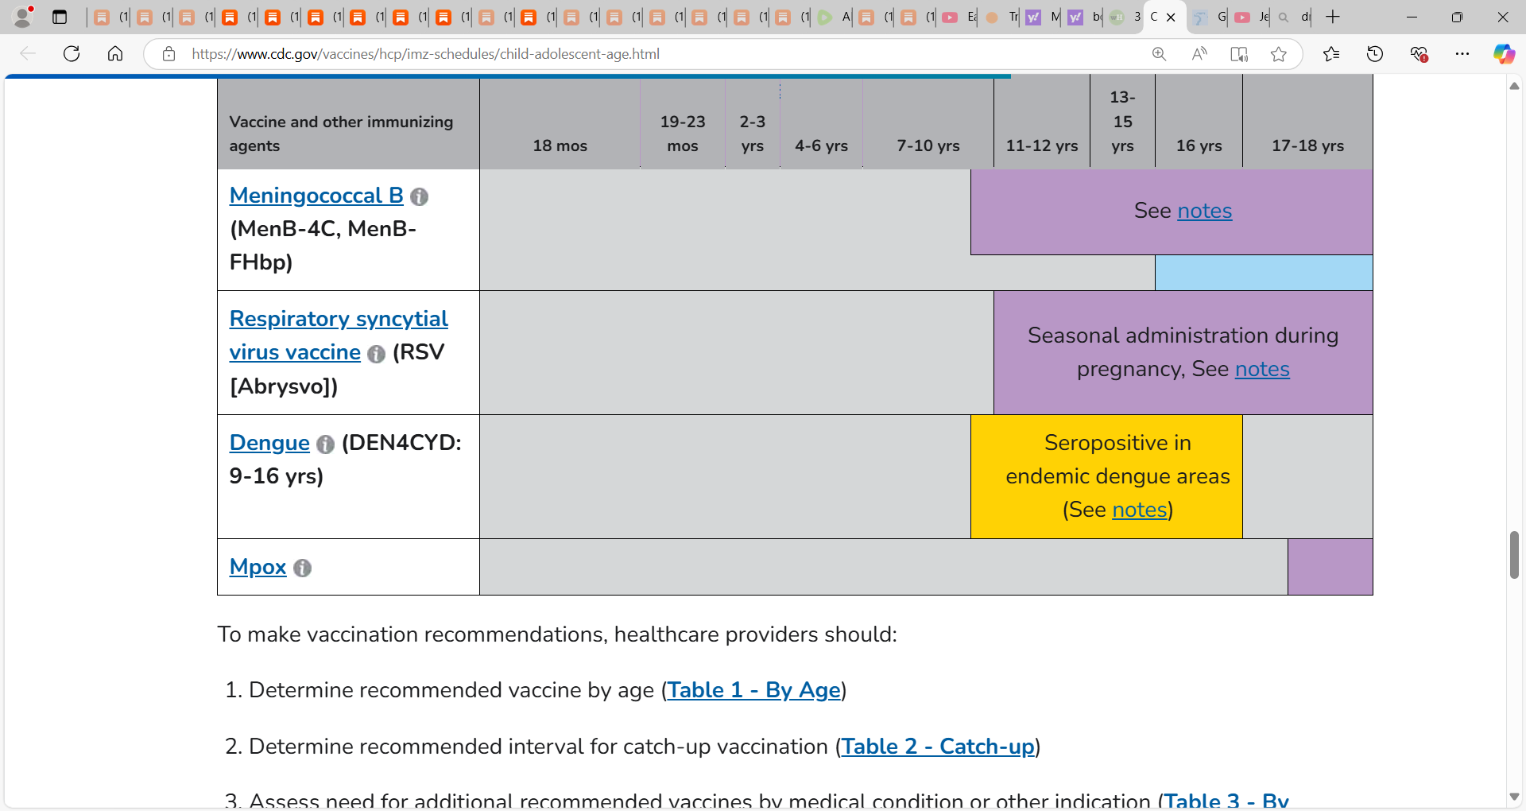This screenshot has width=1526, height=811.
Task: Show info icon beside RSV virus vaccine
Action: [x=377, y=354]
